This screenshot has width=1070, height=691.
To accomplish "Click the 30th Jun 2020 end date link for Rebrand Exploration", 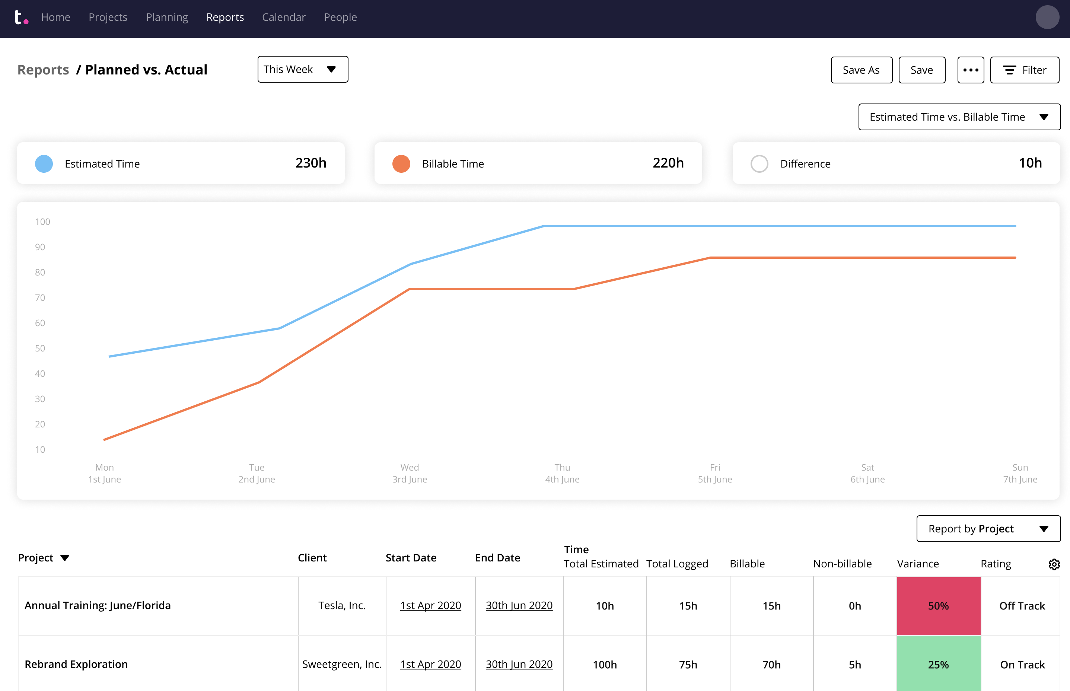I will (519, 665).
